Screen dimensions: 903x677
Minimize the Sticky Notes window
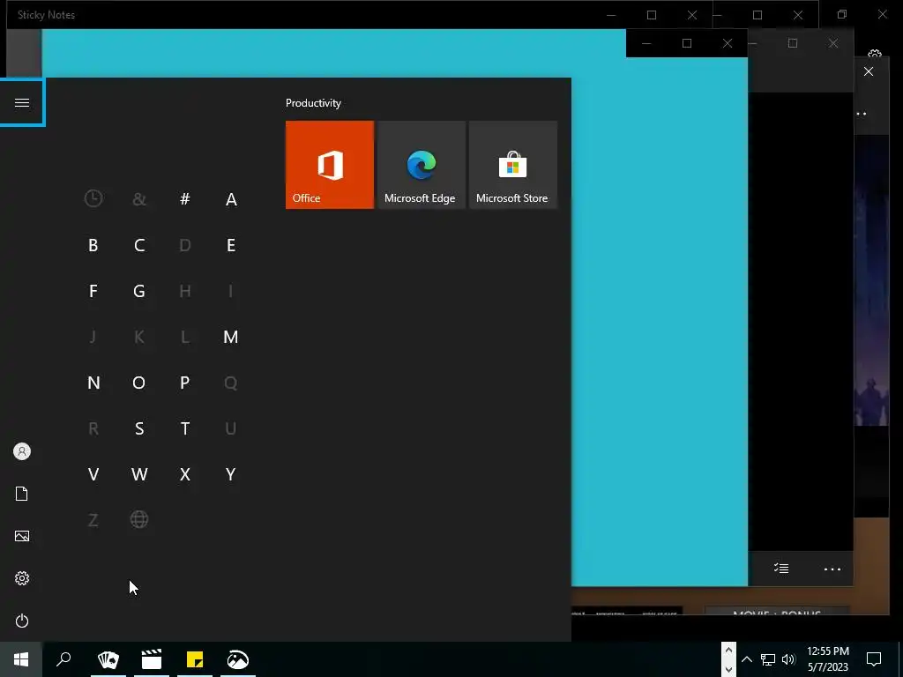pyautogui.click(x=611, y=15)
